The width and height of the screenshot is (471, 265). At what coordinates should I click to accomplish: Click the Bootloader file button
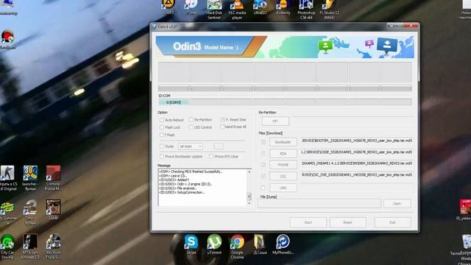(283, 142)
